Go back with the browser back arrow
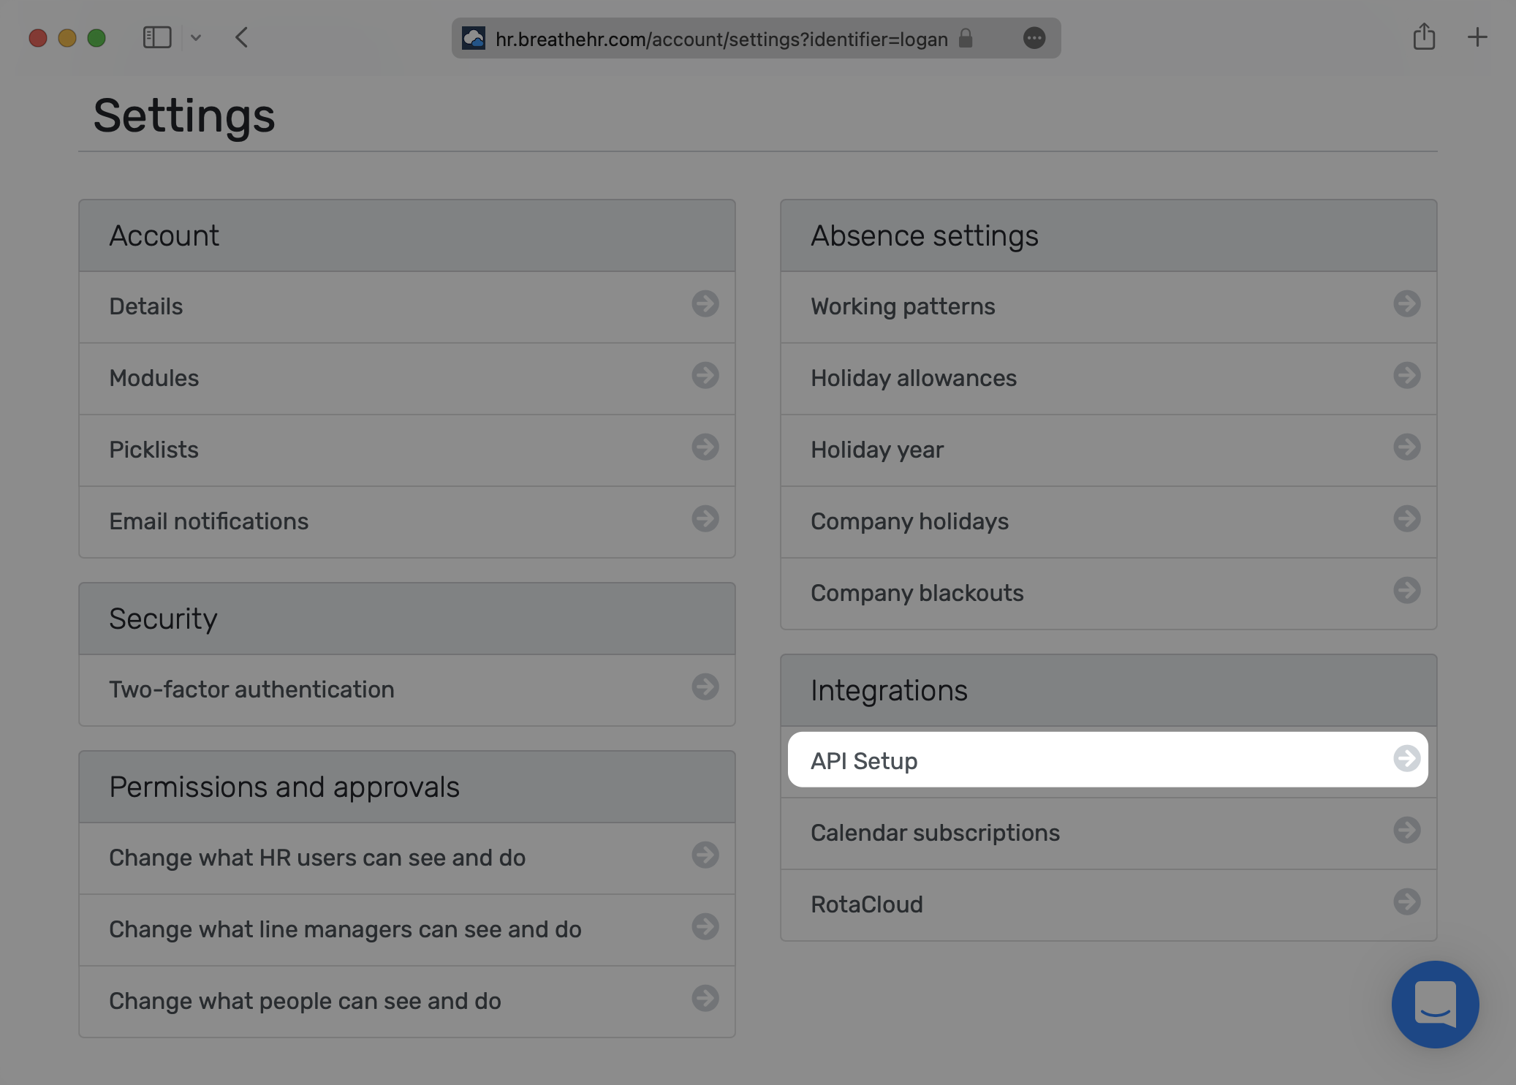The height and width of the screenshot is (1085, 1516). [242, 37]
